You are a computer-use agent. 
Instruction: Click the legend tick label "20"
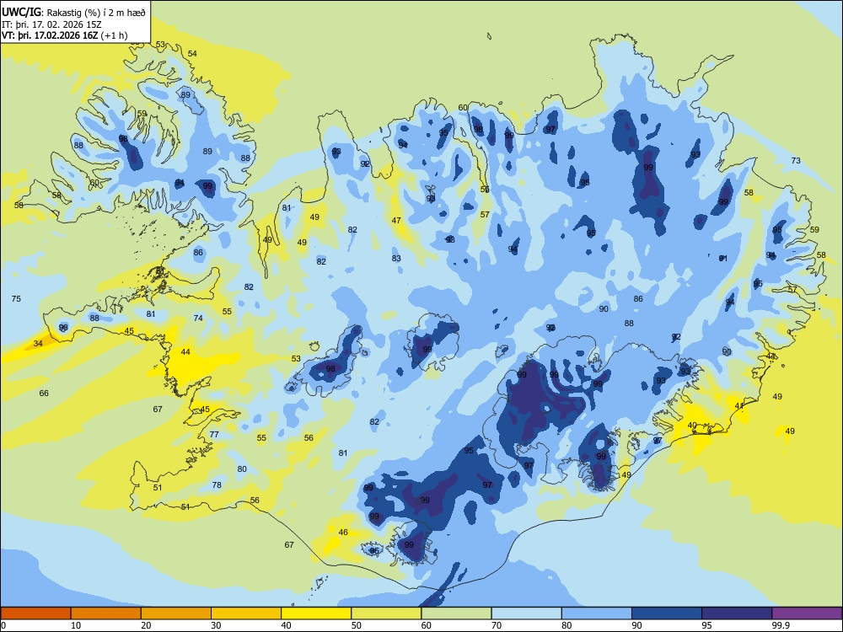tap(146, 625)
